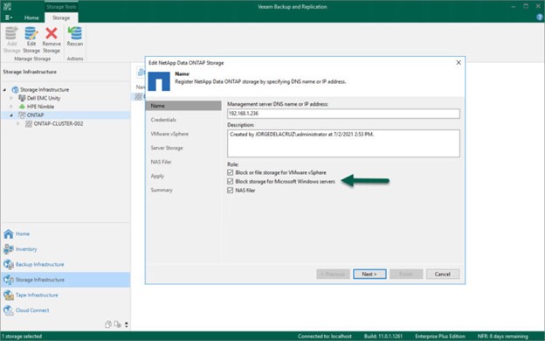Click the NetApp logo in dialog header

159,81
